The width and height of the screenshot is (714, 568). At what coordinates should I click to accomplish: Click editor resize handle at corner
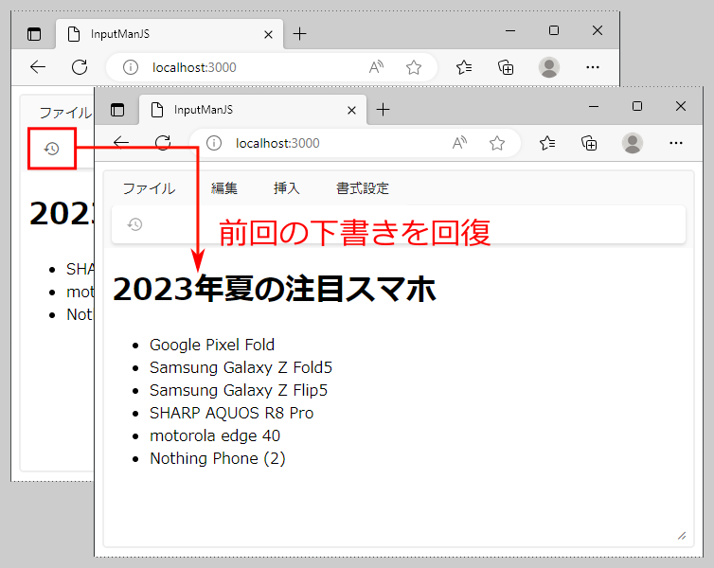[682, 536]
